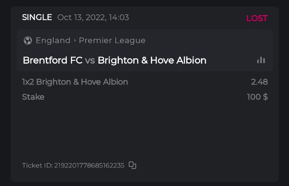
Task: Copy the ticket ID using the copy icon
Action: [132, 165]
